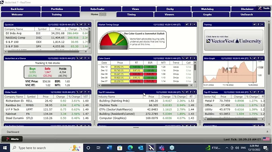This screenshot has height=152, width=272.
Task: Pop out the Color Guard panel
Action: [x=187, y=58]
